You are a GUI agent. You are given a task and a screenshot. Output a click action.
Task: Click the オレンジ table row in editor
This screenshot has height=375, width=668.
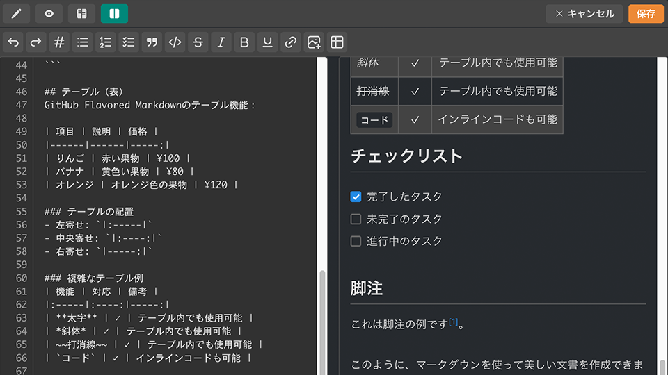(x=141, y=185)
